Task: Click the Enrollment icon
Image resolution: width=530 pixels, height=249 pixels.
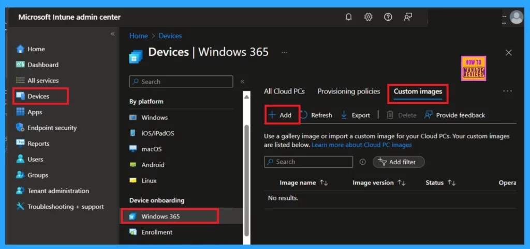Action: click(x=133, y=232)
